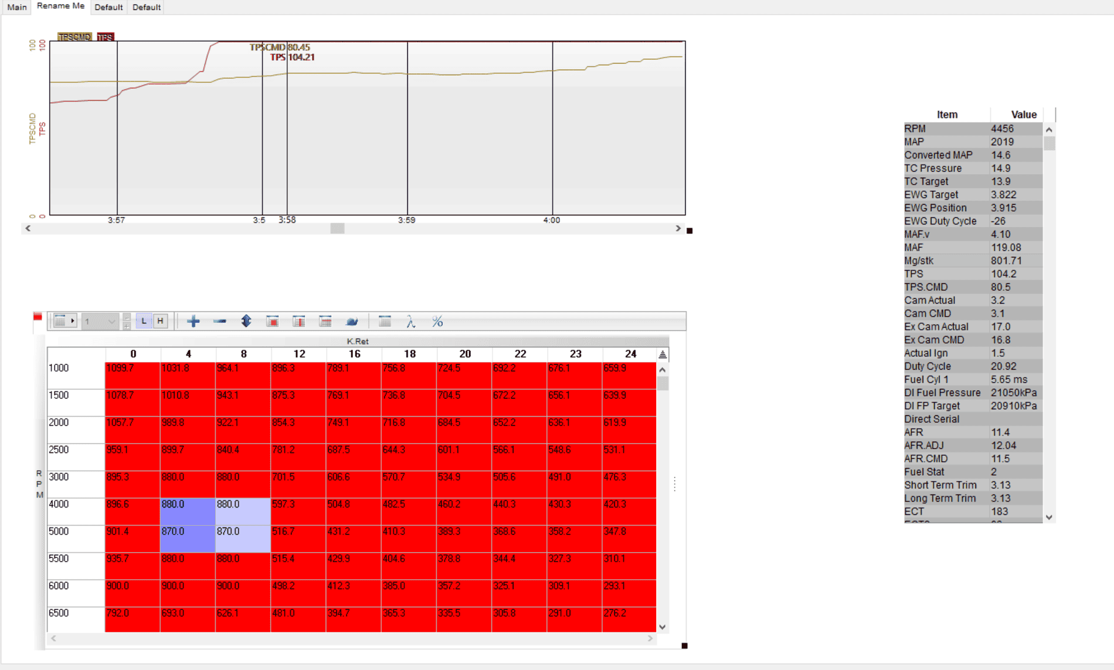This screenshot has width=1114, height=670.
Task: Click the table horizontal scroll left arrow
Action: pyautogui.click(x=53, y=638)
